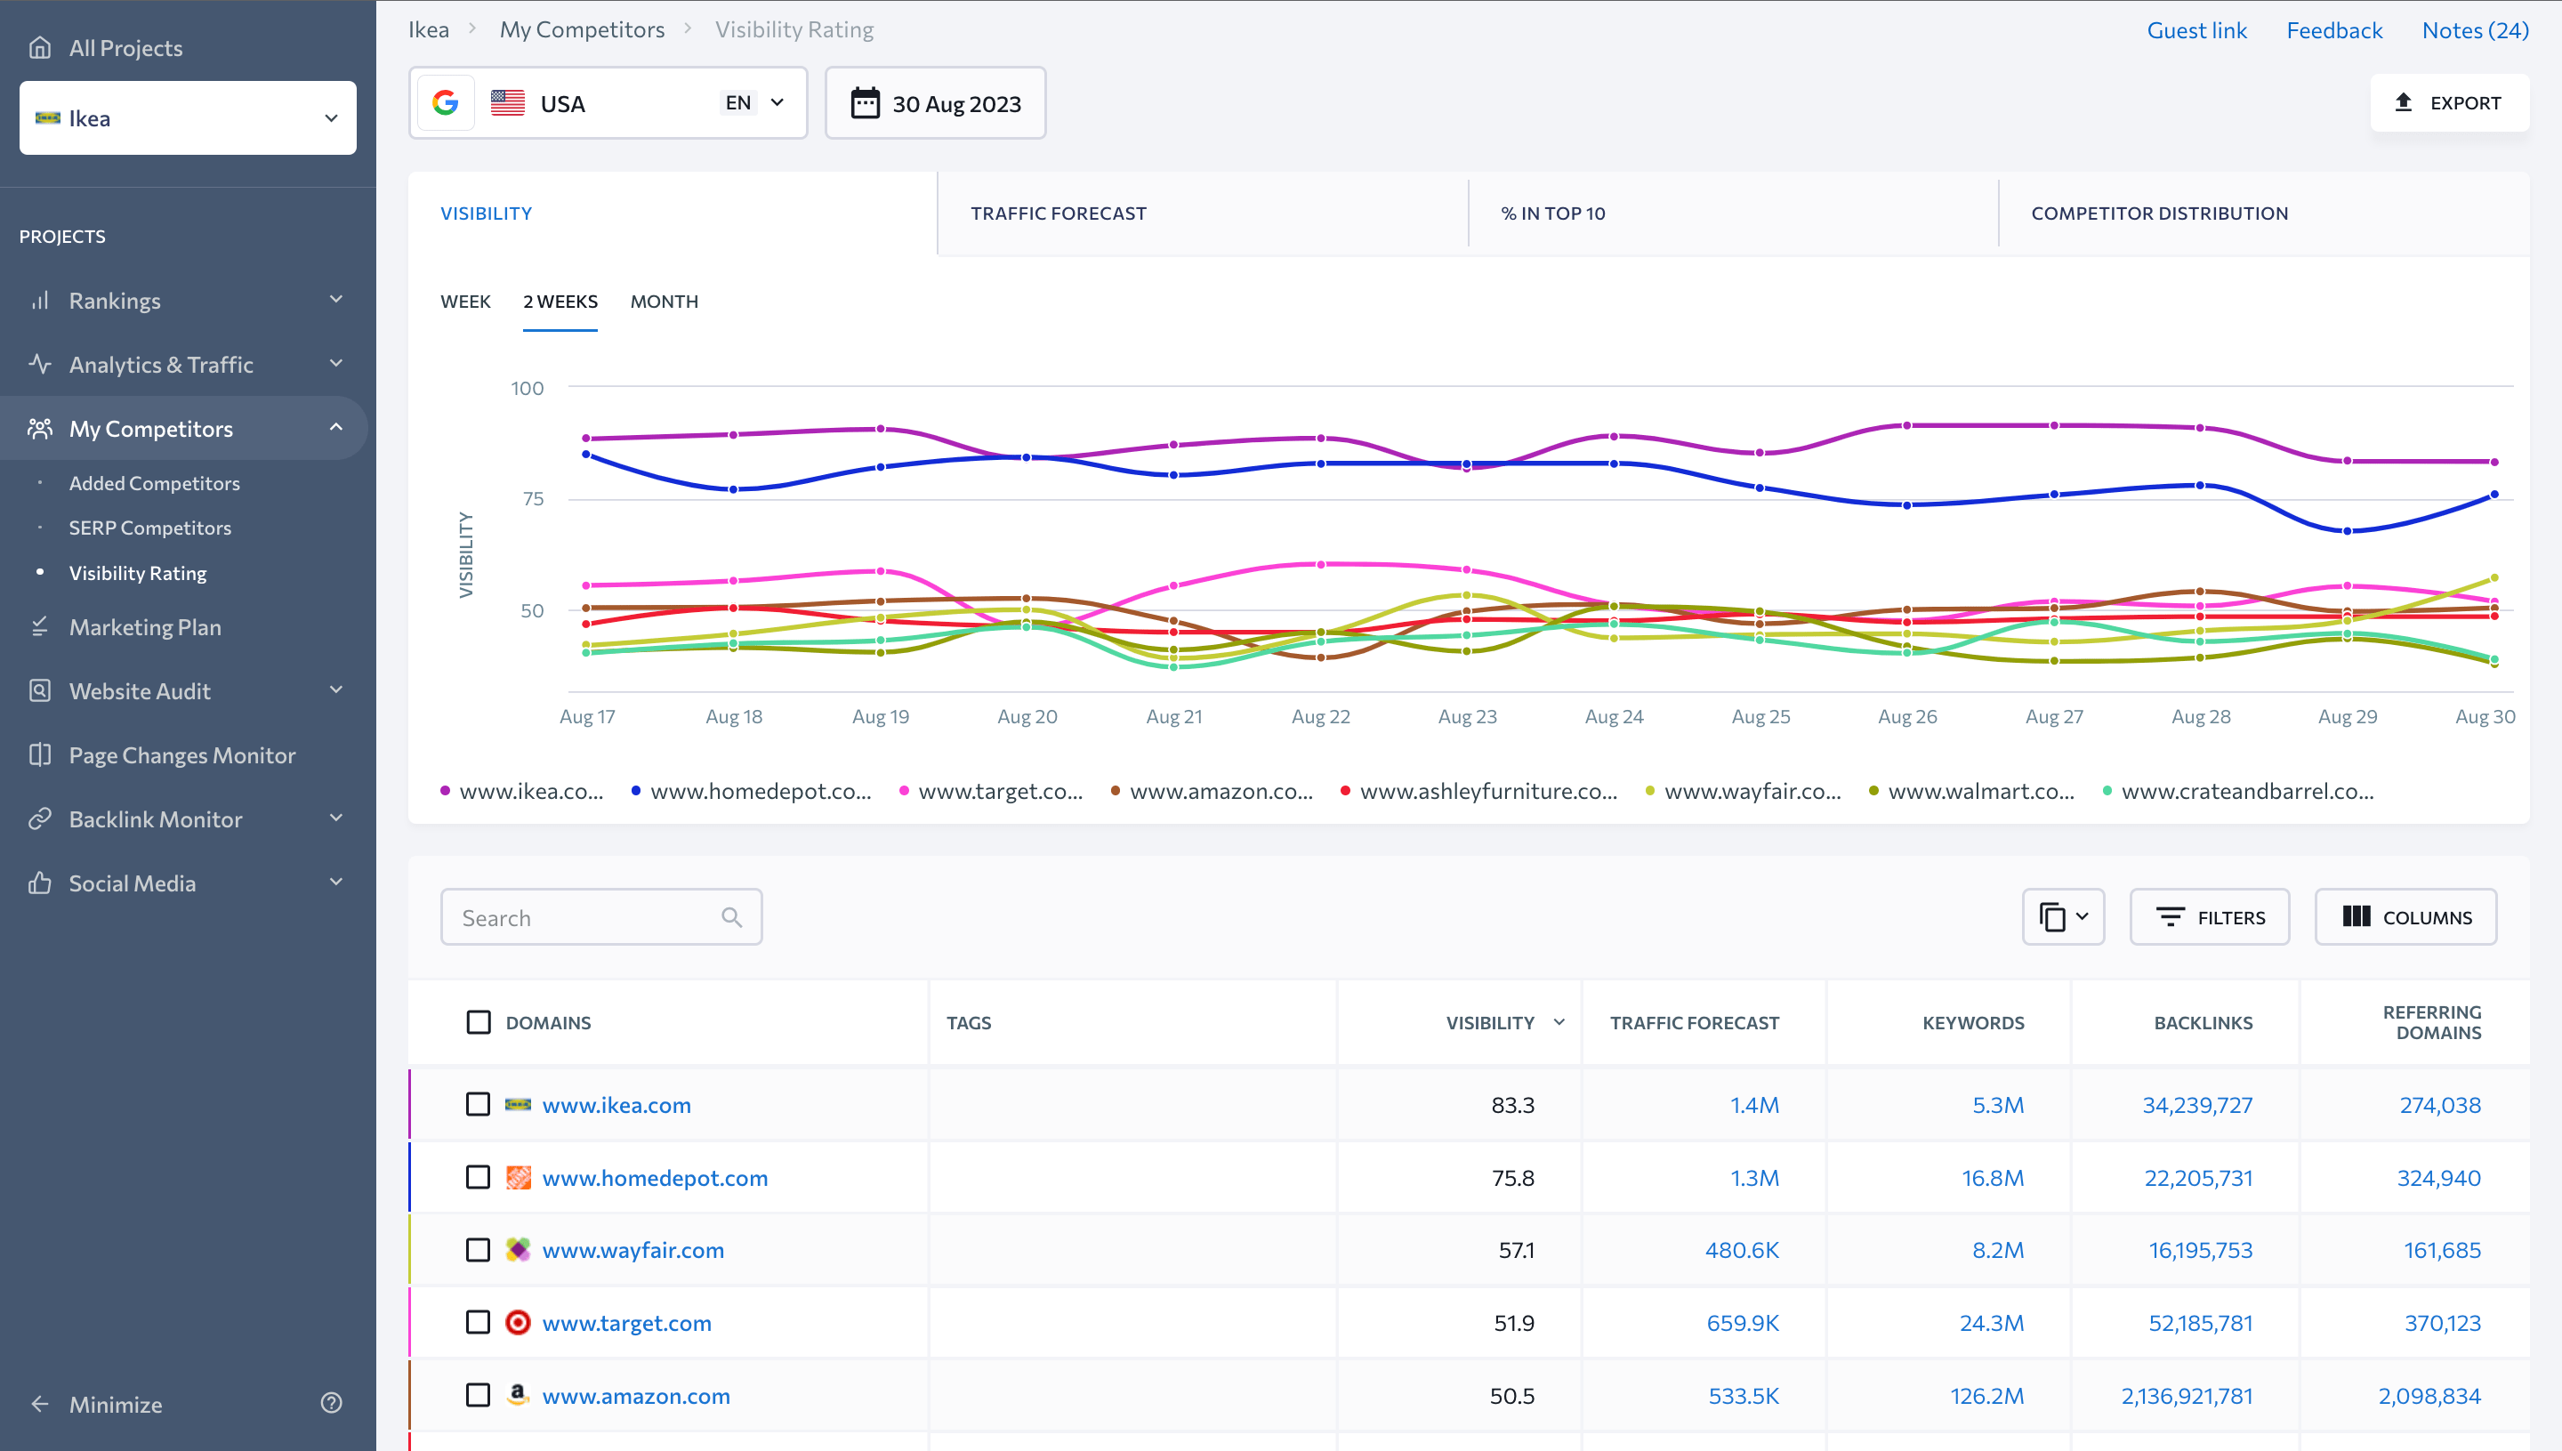Click the columns grid icon
The width and height of the screenshot is (2562, 1451).
coord(2357,915)
